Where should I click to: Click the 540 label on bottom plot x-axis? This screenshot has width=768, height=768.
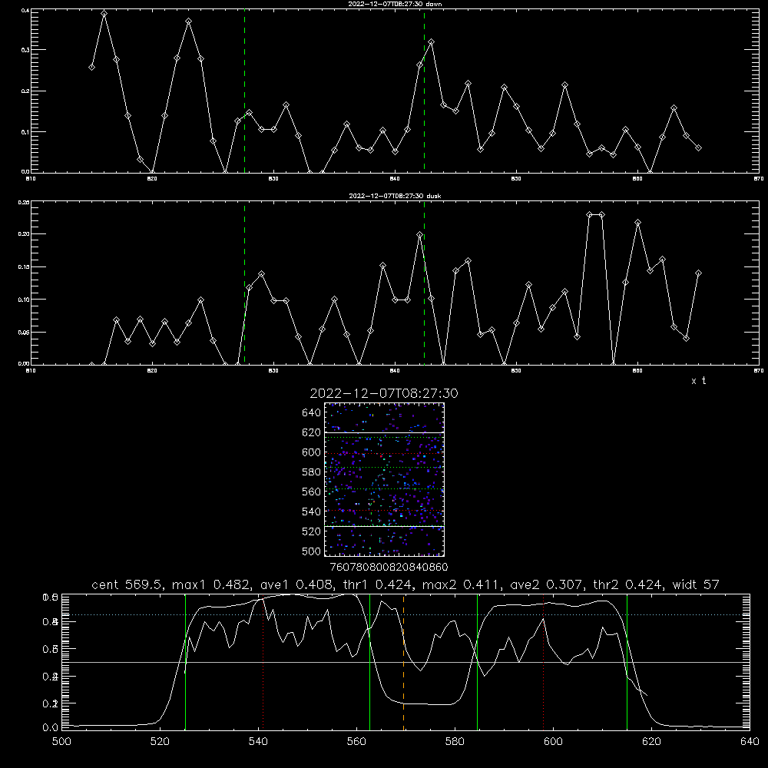[x=258, y=742]
